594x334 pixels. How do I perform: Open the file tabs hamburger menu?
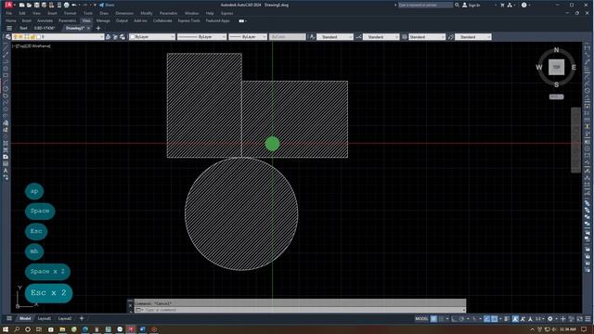(x=9, y=28)
